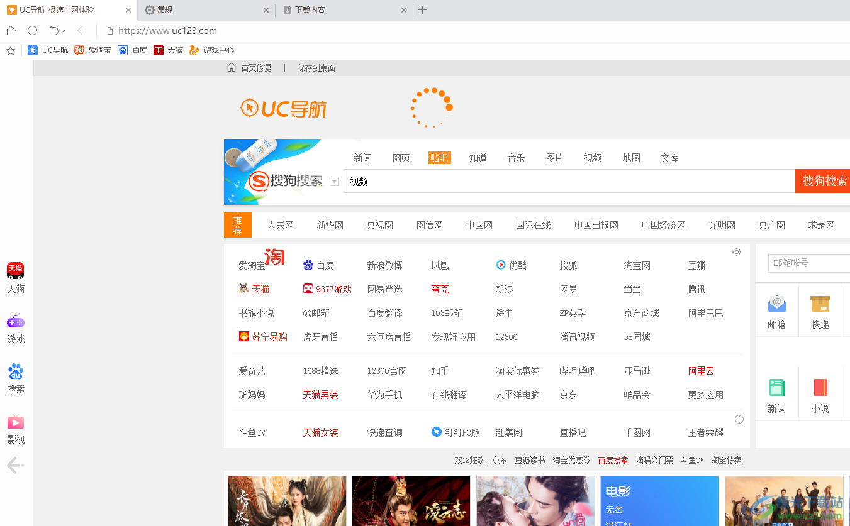Close the UC导航 tab
Image resolution: width=850 pixels, height=526 pixels.
[128, 10]
